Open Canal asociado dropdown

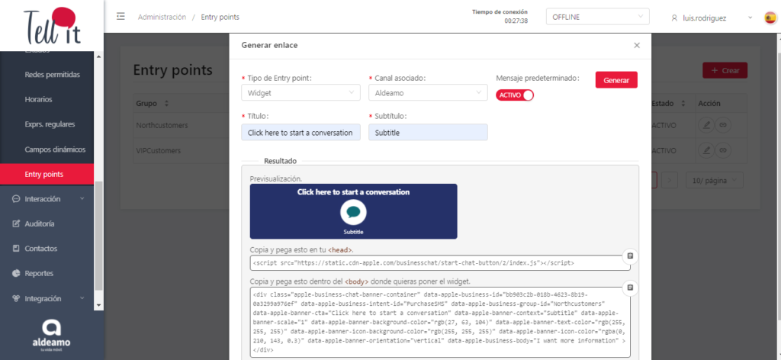click(x=427, y=92)
